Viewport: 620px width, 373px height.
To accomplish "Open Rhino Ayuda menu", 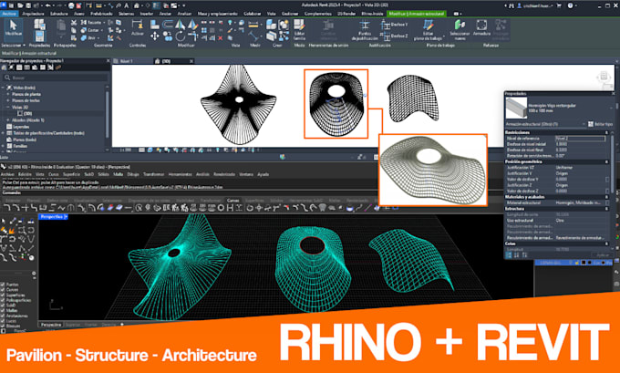I will (x=263, y=174).
